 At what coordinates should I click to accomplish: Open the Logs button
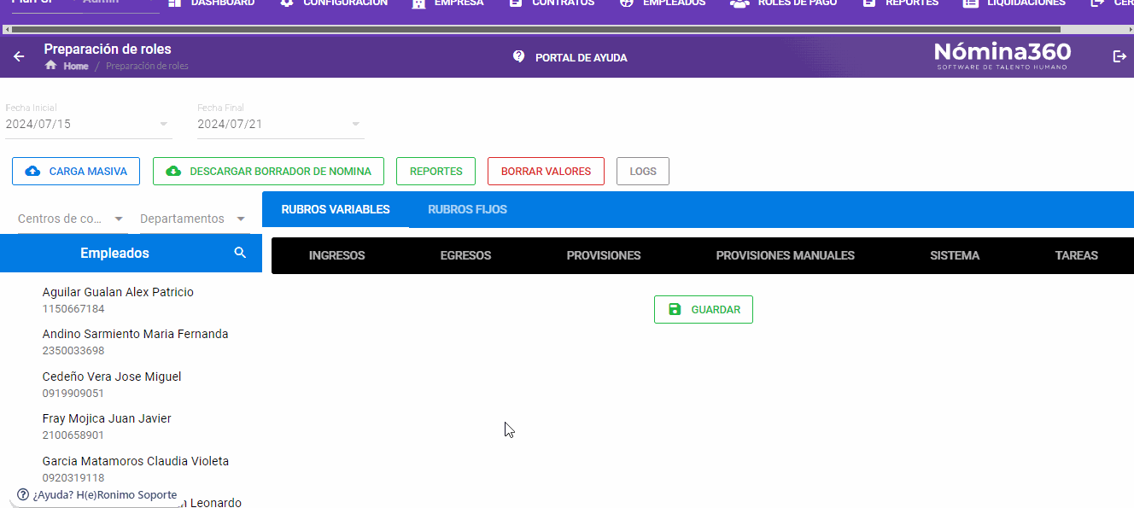(x=643, y=171)
